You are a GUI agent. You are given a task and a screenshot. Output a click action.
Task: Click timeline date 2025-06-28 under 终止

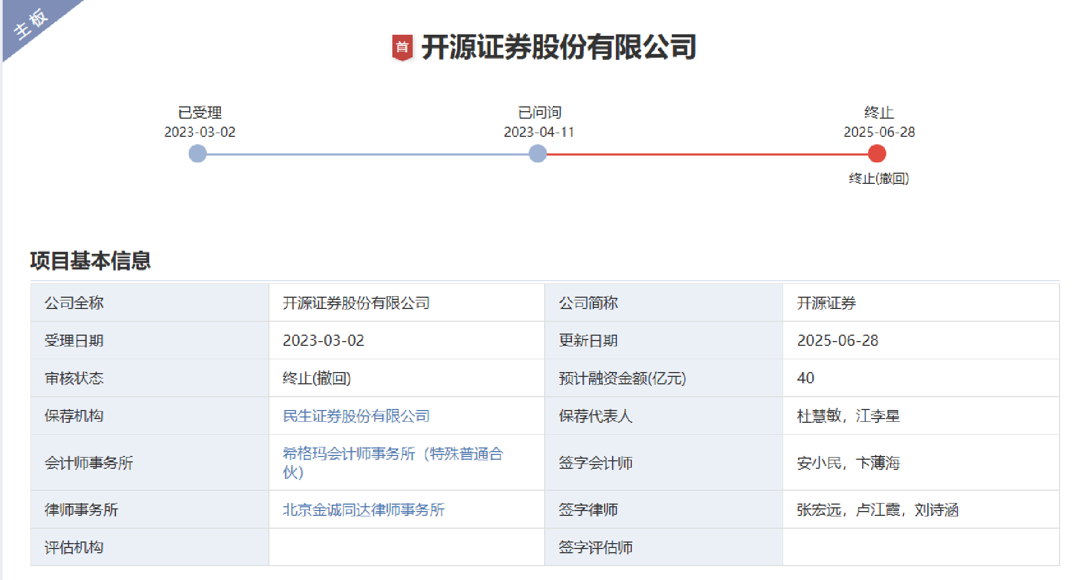(x=879, y=132)
